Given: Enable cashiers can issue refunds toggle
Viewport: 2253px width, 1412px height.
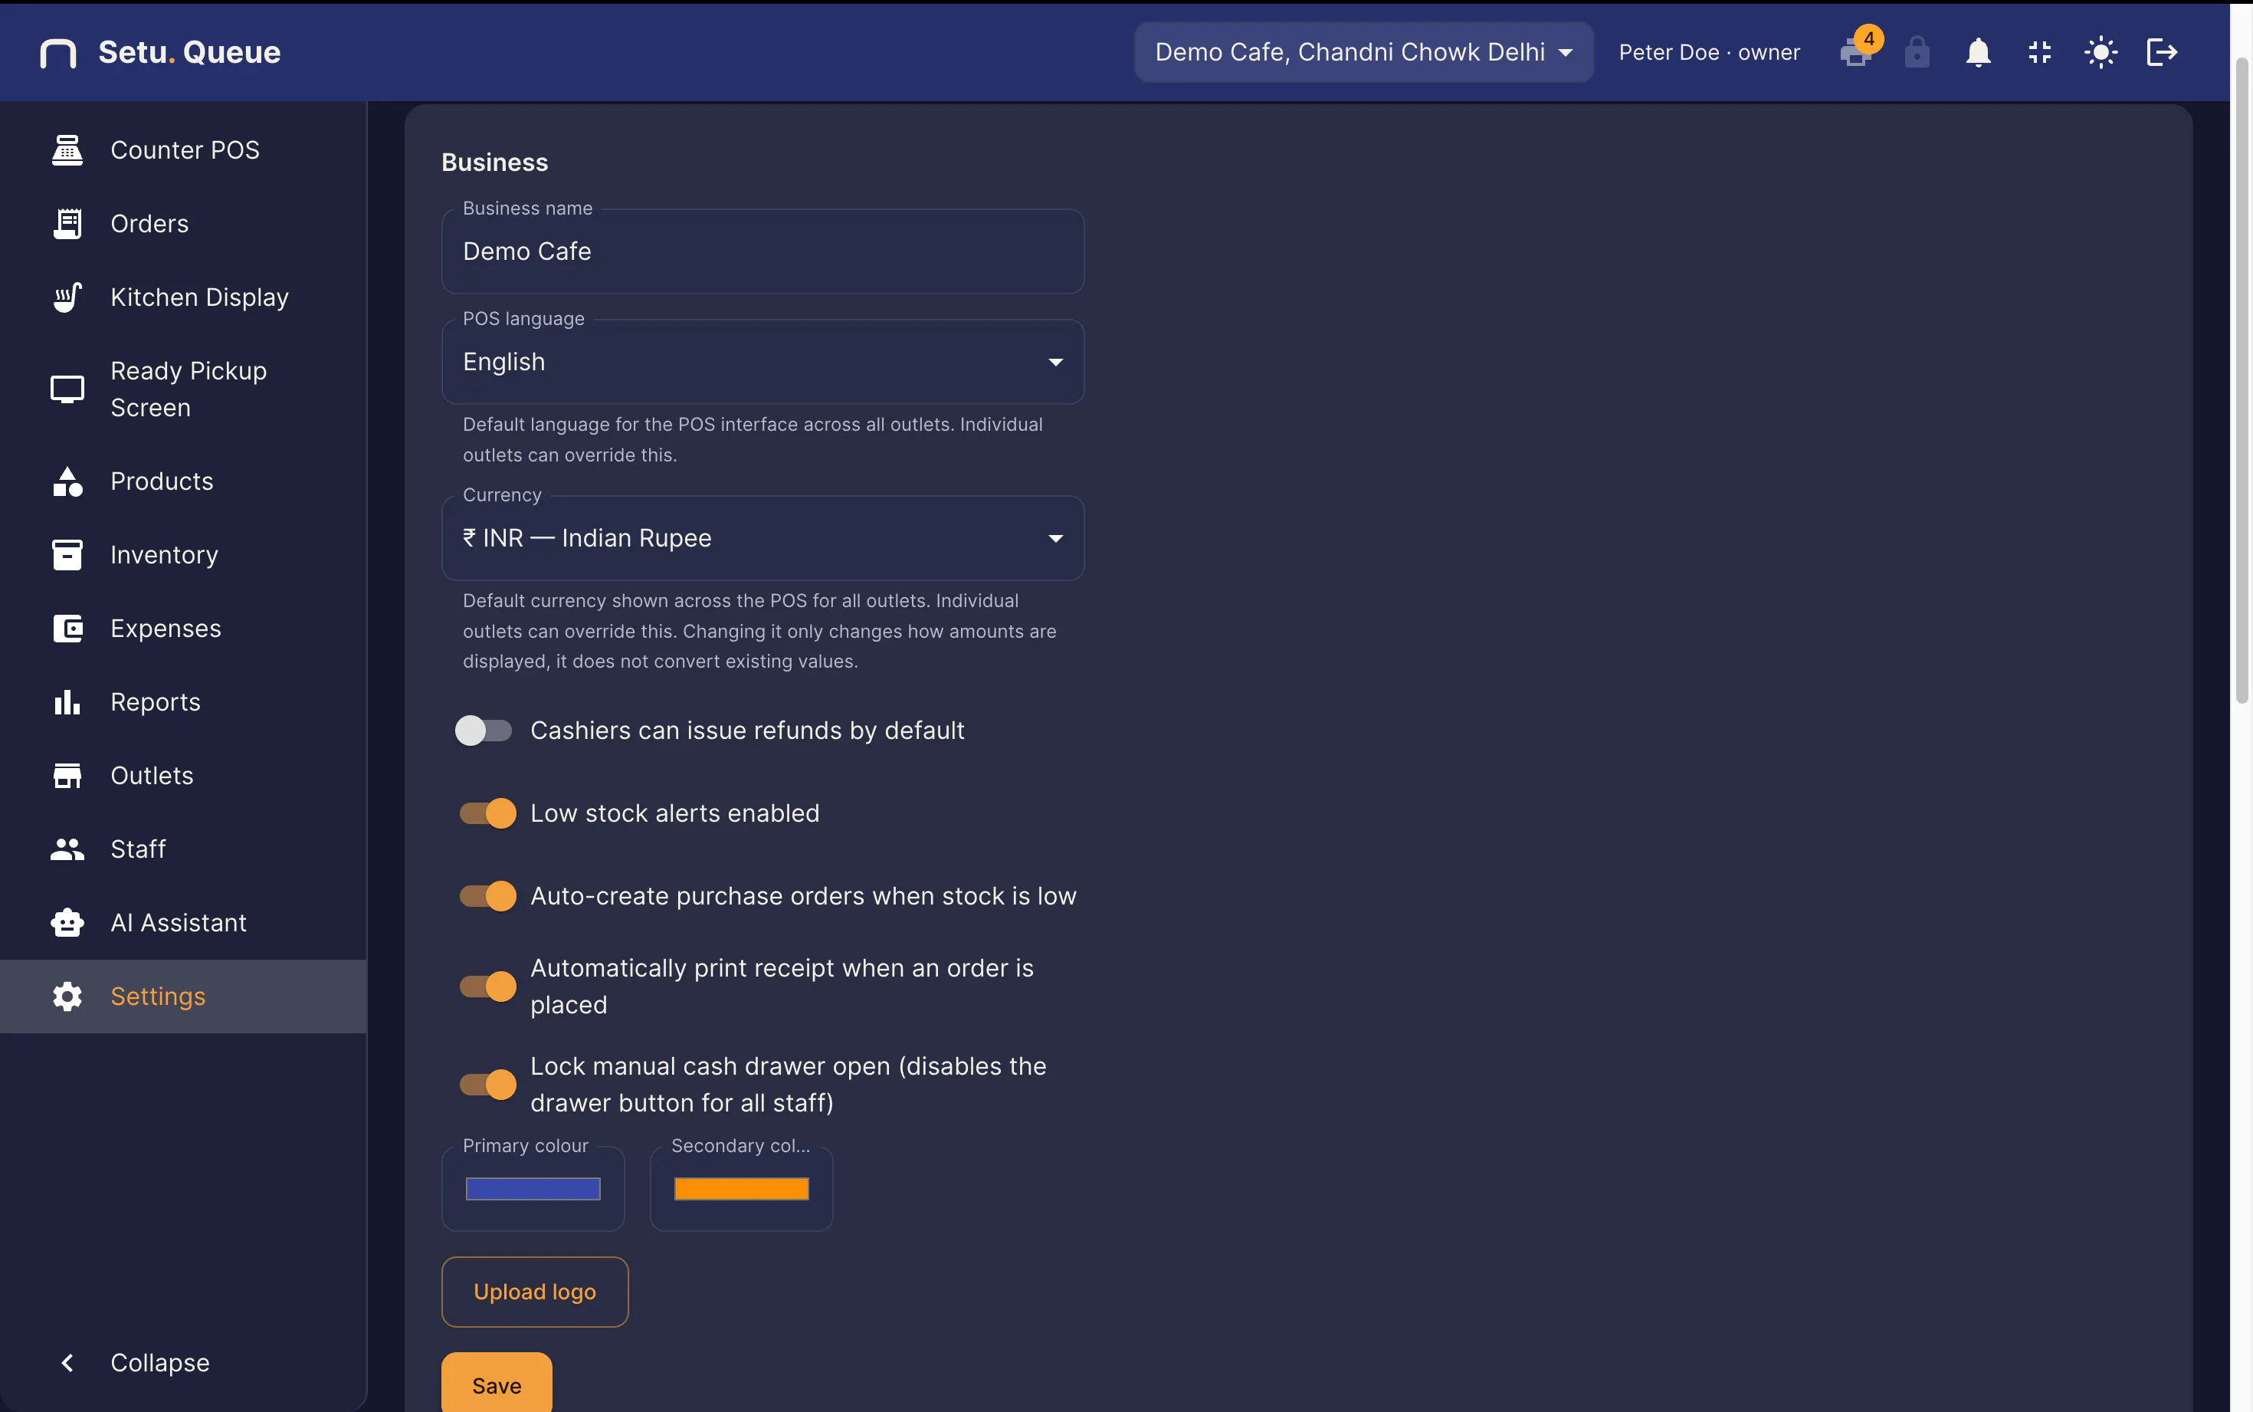Looking at the screenshot, I should click(484, 731).
